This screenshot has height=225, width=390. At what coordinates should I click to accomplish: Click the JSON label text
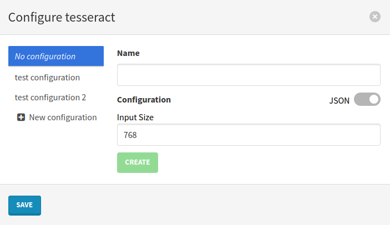pos(340,100)
